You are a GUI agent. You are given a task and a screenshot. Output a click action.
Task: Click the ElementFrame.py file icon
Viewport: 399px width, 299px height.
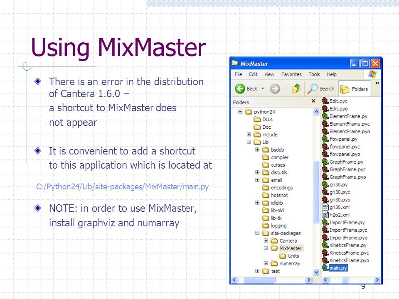(325, 116)
